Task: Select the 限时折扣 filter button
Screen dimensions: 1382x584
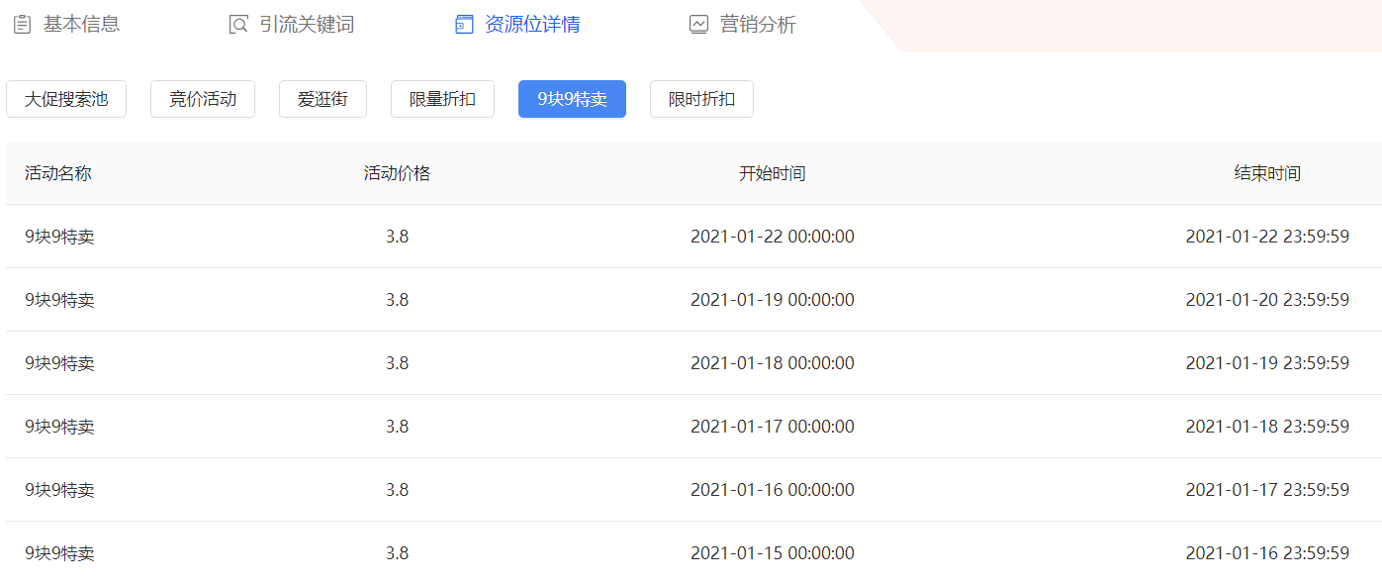Action: pyautogui.click(x=701, y=99)
